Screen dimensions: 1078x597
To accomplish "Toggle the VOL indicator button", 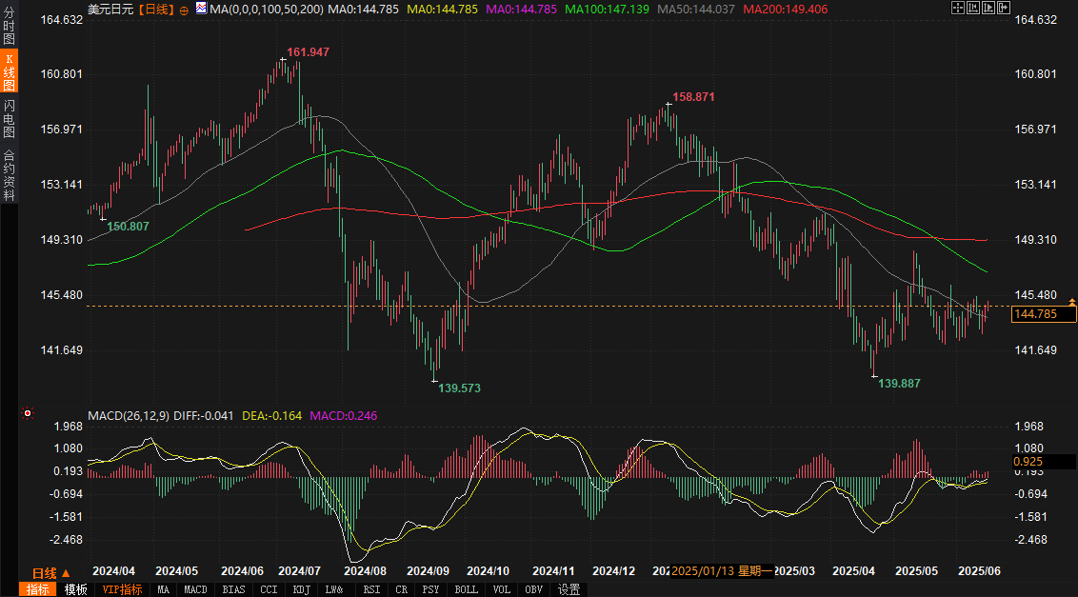I will point(502,589).
